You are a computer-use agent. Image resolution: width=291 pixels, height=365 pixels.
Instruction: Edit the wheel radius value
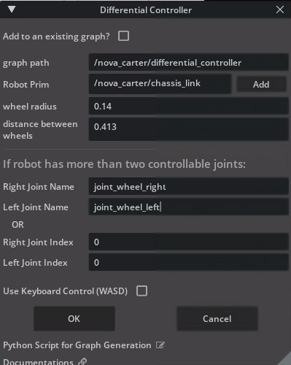(x=188, y=106)
